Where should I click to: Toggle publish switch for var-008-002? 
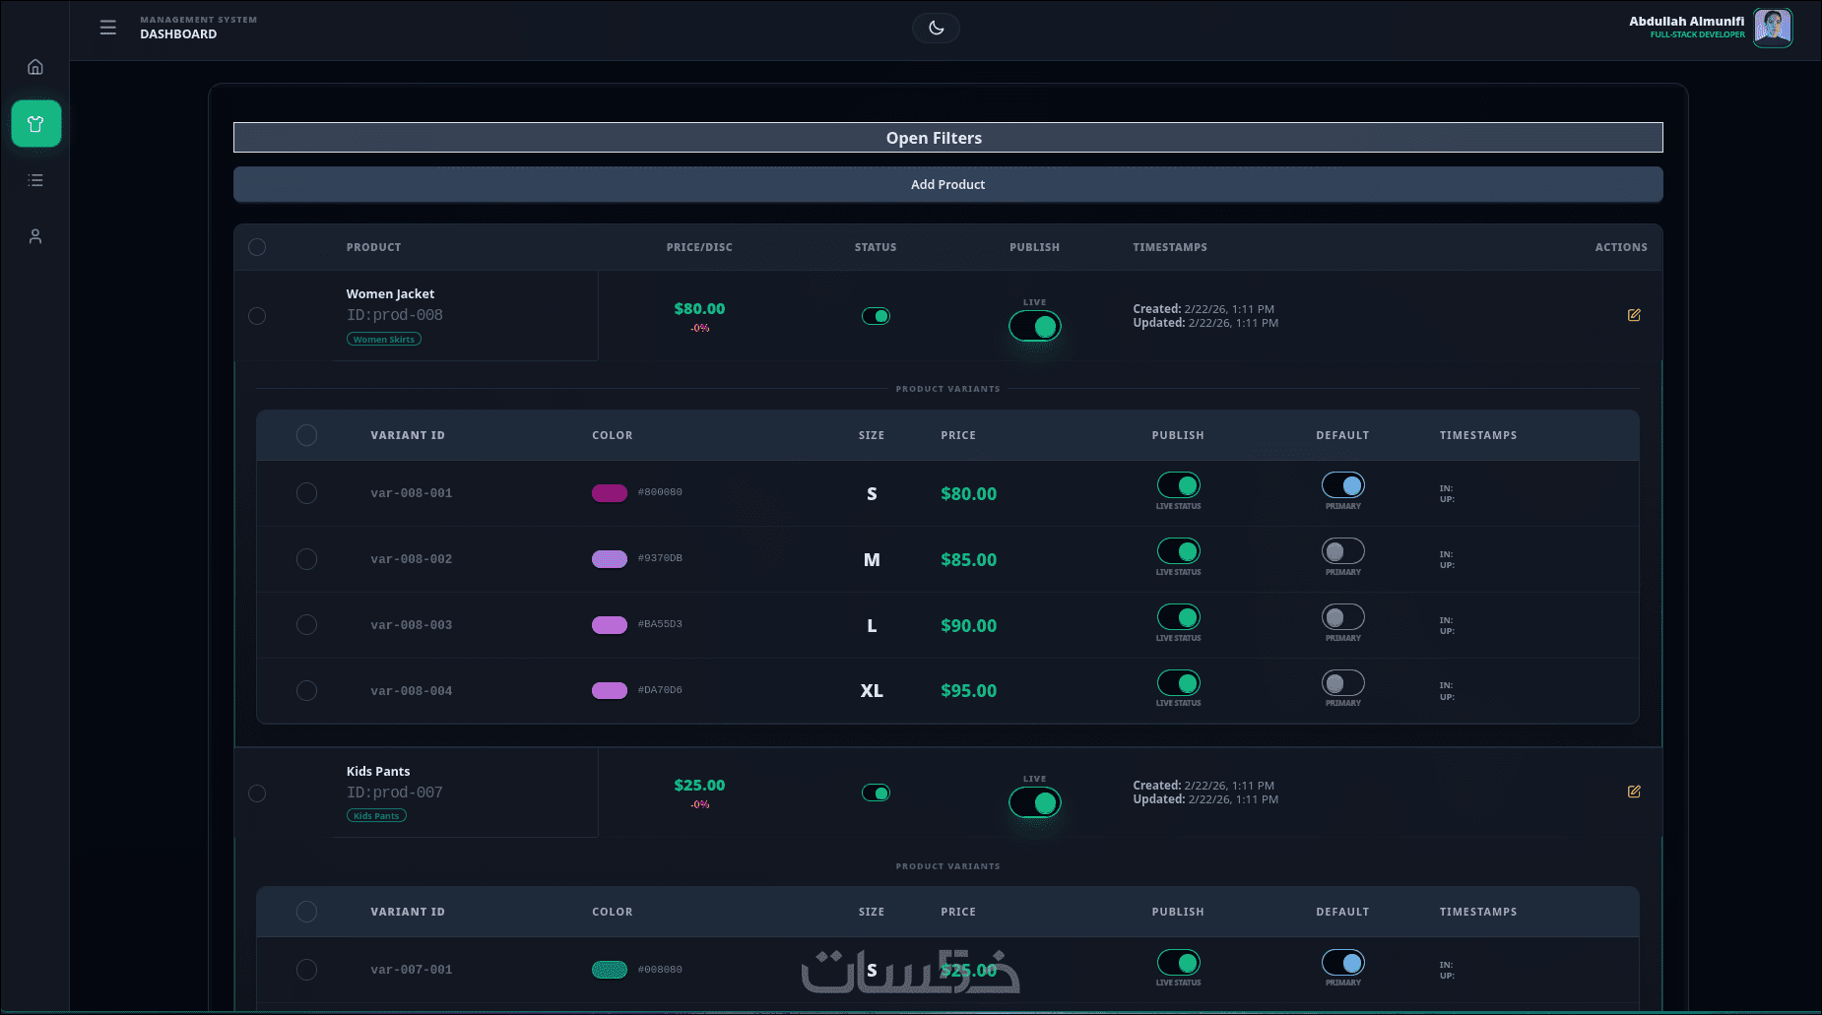pos(1178,551)
